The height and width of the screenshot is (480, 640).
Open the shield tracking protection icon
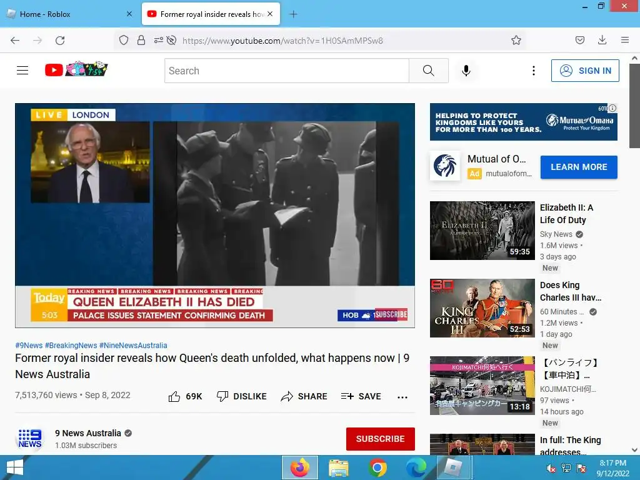[x=124, y=40]
